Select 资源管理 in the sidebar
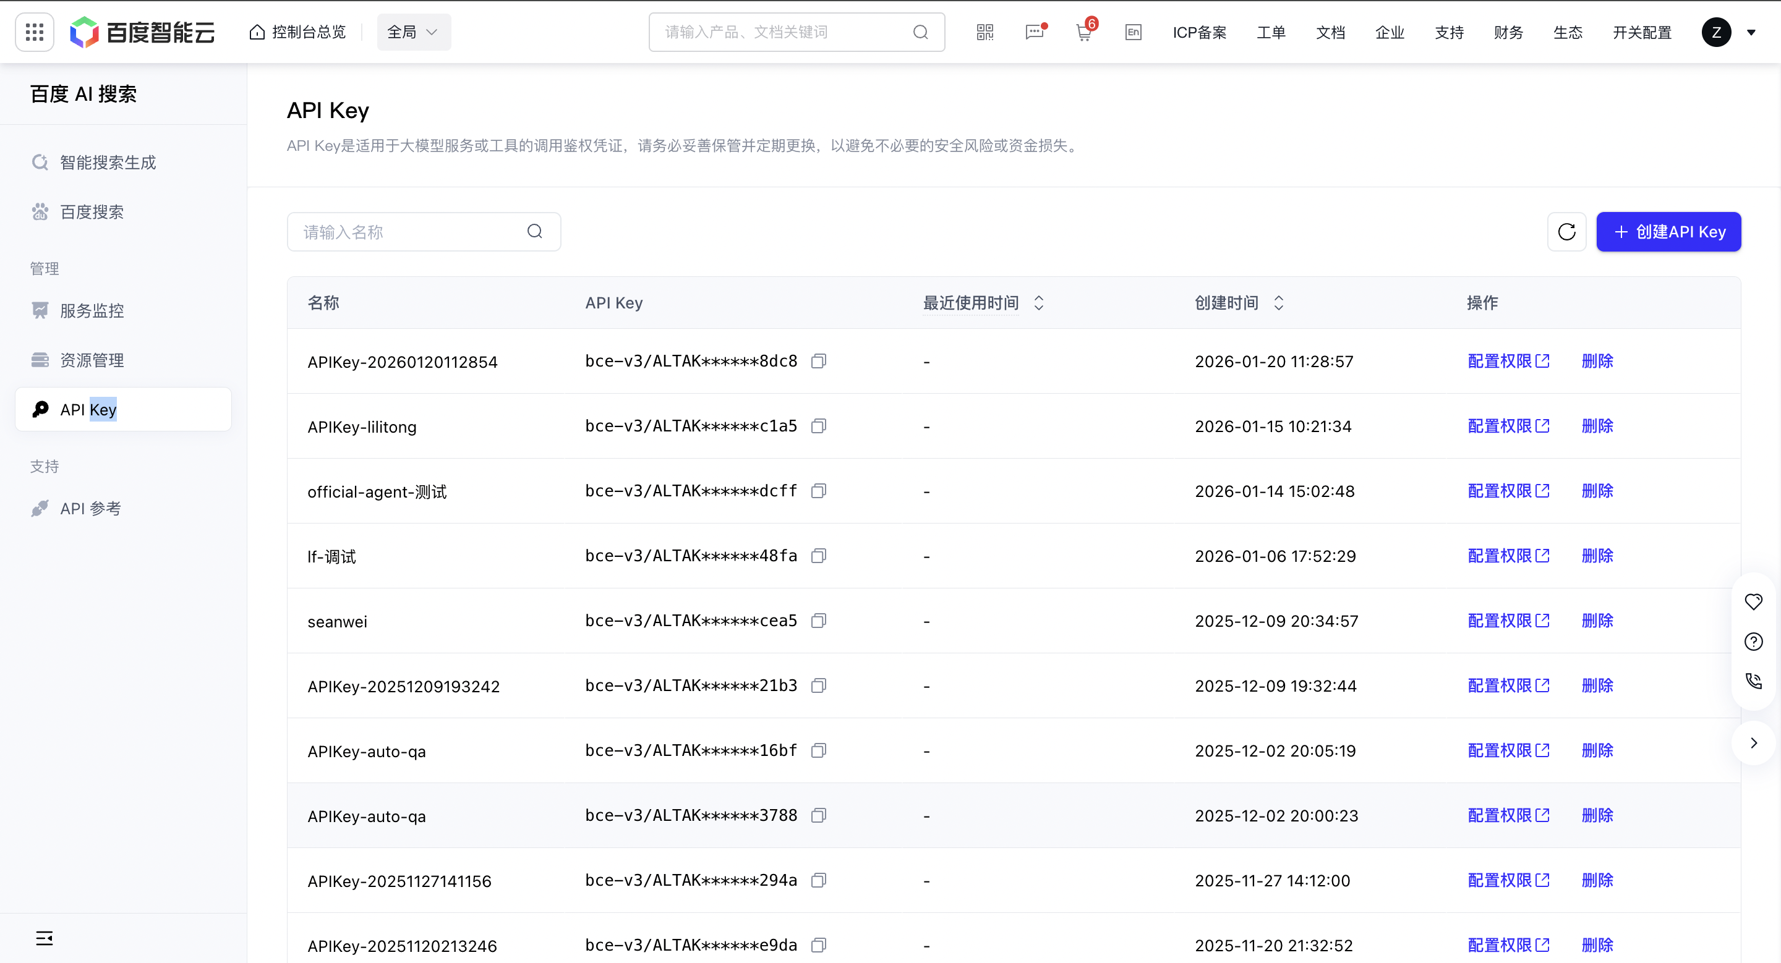 (92, 360)
